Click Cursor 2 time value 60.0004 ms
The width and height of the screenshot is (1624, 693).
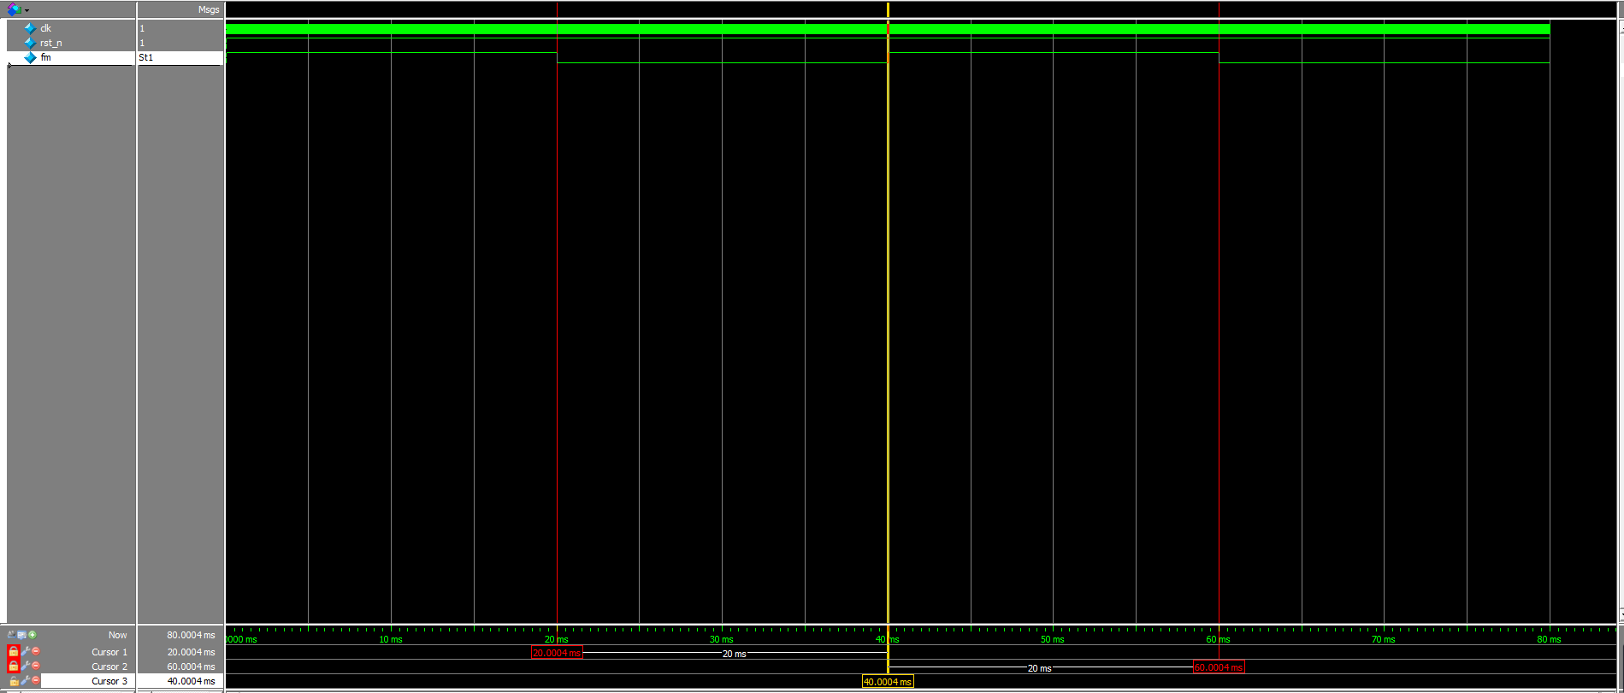[191, 667]
